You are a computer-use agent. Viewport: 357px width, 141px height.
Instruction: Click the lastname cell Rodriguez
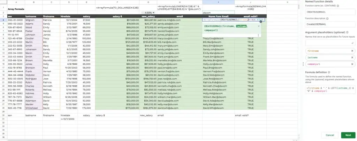tap(34, 79)
